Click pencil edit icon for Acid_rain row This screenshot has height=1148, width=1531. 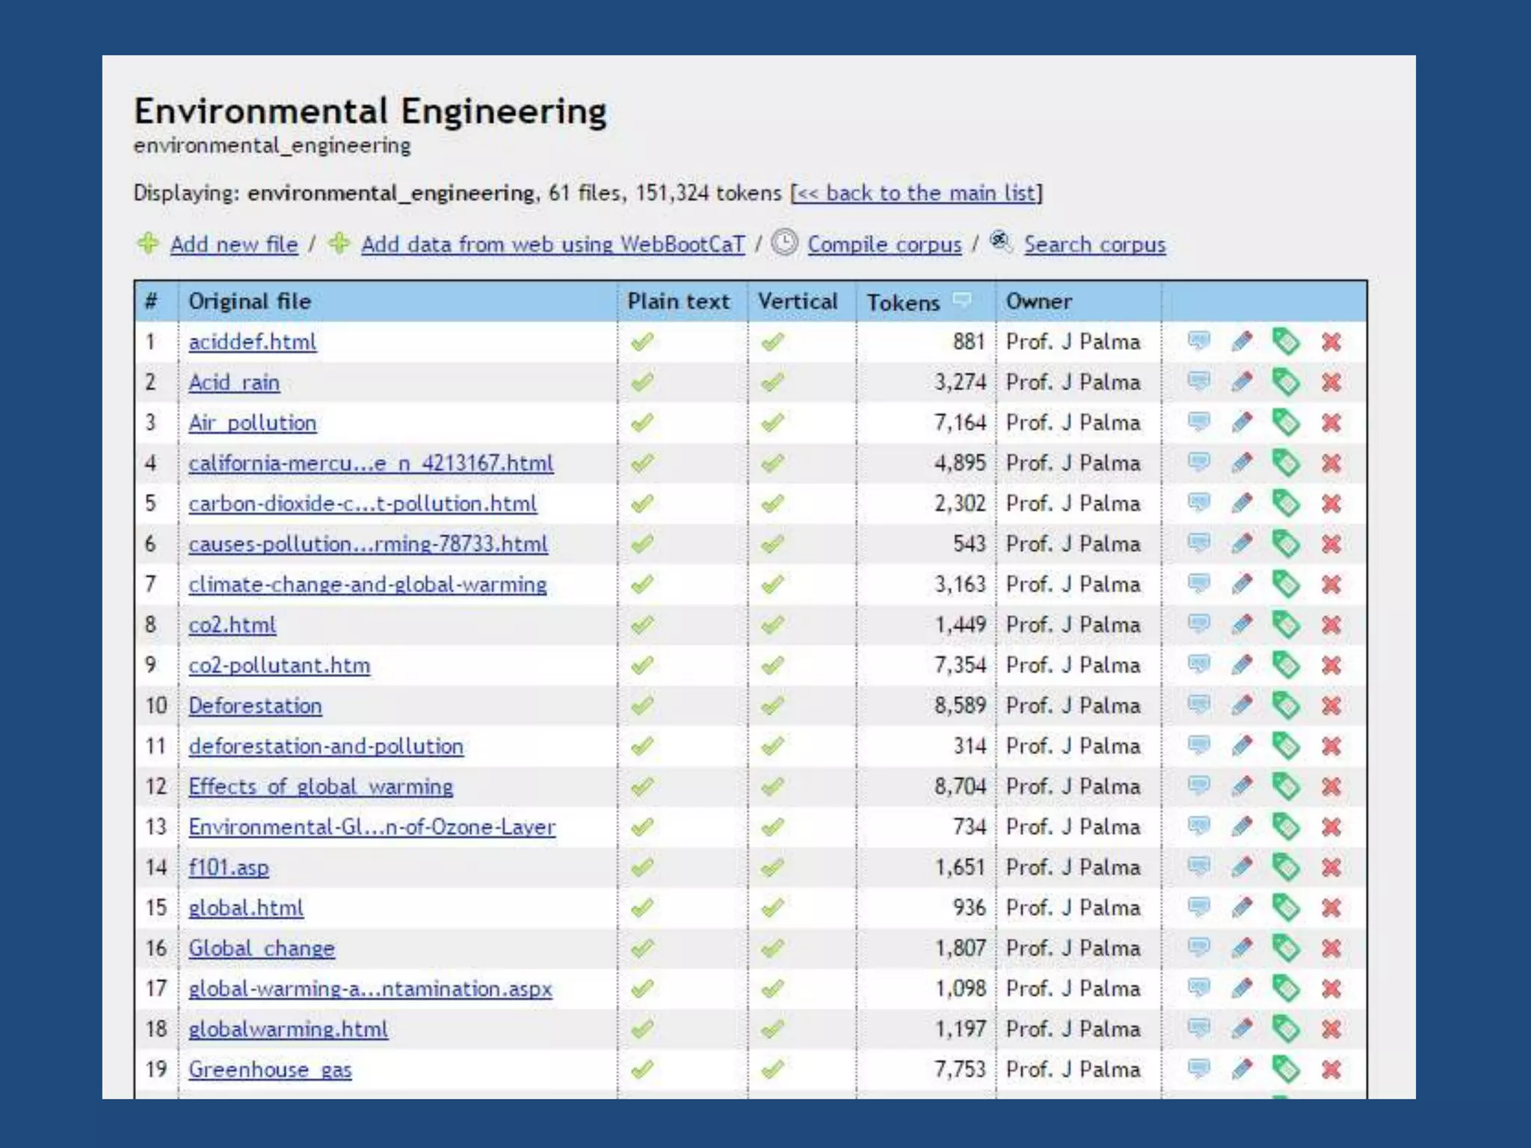click(1242, 383)
